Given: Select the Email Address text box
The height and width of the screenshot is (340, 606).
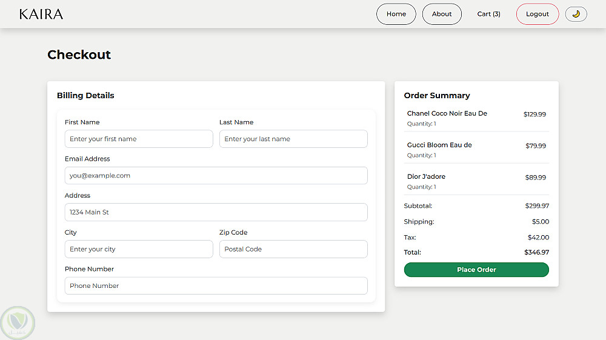Looking at the screenshot, I should tap(216, 176).
